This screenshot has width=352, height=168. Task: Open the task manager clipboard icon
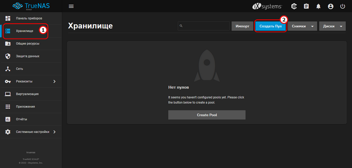pos(306,6)
